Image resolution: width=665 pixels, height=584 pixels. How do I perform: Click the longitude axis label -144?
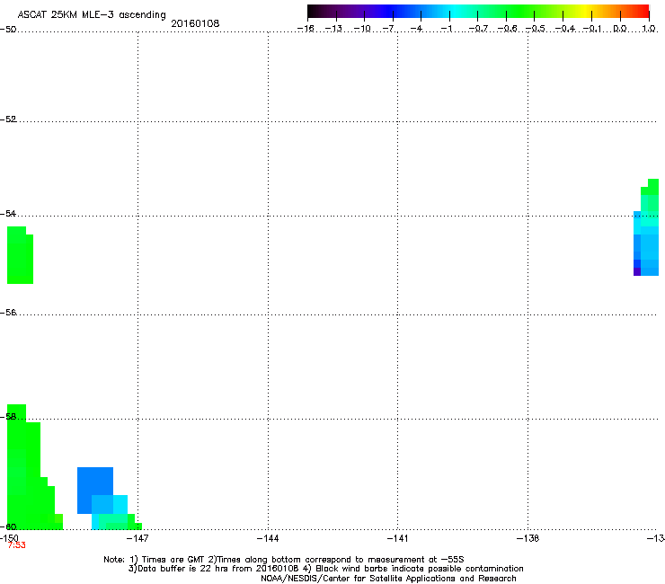coord(268,538)
